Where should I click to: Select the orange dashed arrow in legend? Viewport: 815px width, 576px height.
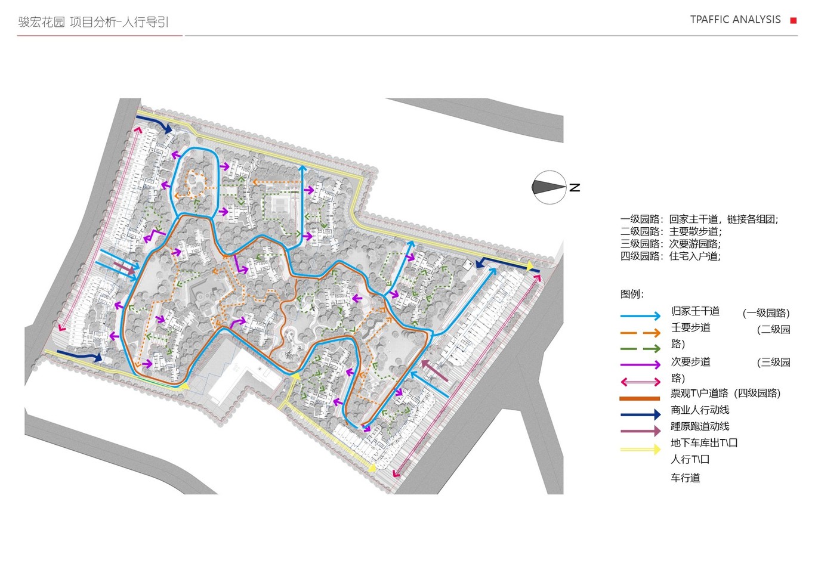[x=640, y=333]
